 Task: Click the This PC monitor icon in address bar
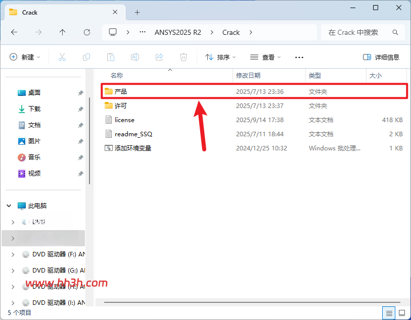point(113,32)
